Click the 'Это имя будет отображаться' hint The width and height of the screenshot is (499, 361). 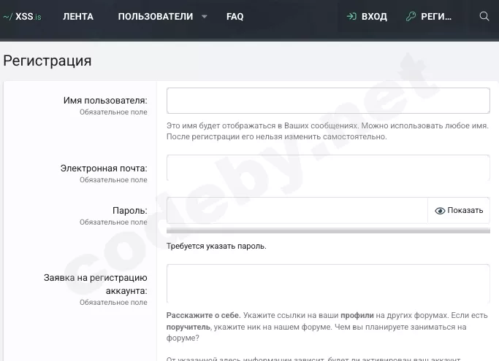(327, 131)
